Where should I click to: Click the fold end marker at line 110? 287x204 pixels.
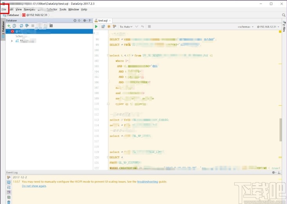tap(108, 104)
